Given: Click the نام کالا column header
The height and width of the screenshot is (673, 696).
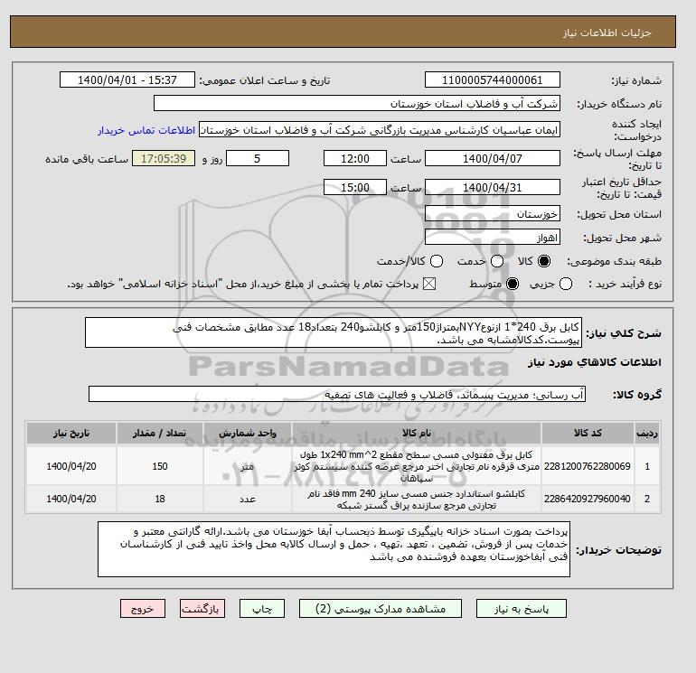Looking at the screenshot, I should 417,433.
